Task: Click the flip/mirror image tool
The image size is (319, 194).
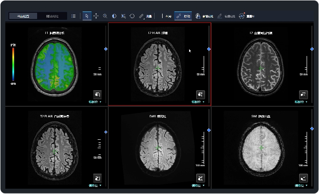Action: pos(123,16)
